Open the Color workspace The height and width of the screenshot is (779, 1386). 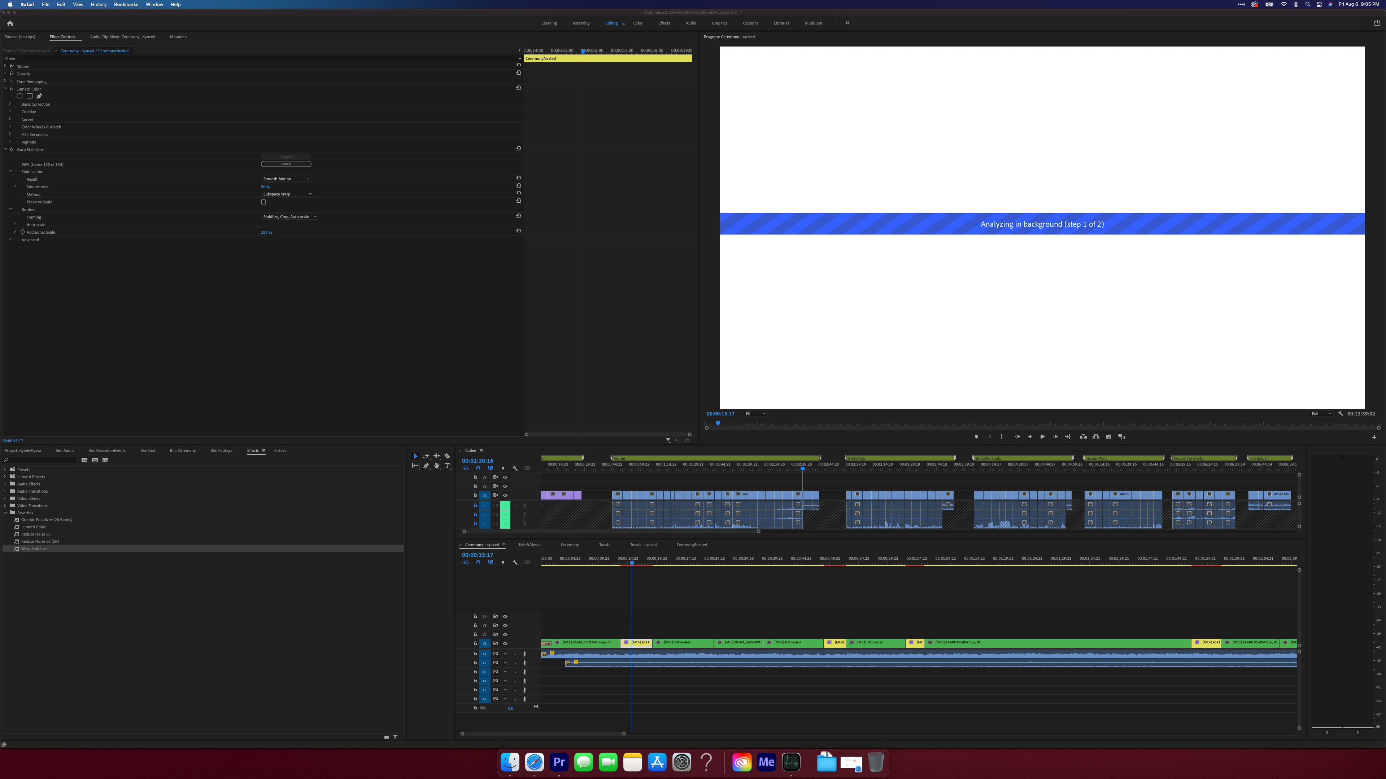pos(637,23)
